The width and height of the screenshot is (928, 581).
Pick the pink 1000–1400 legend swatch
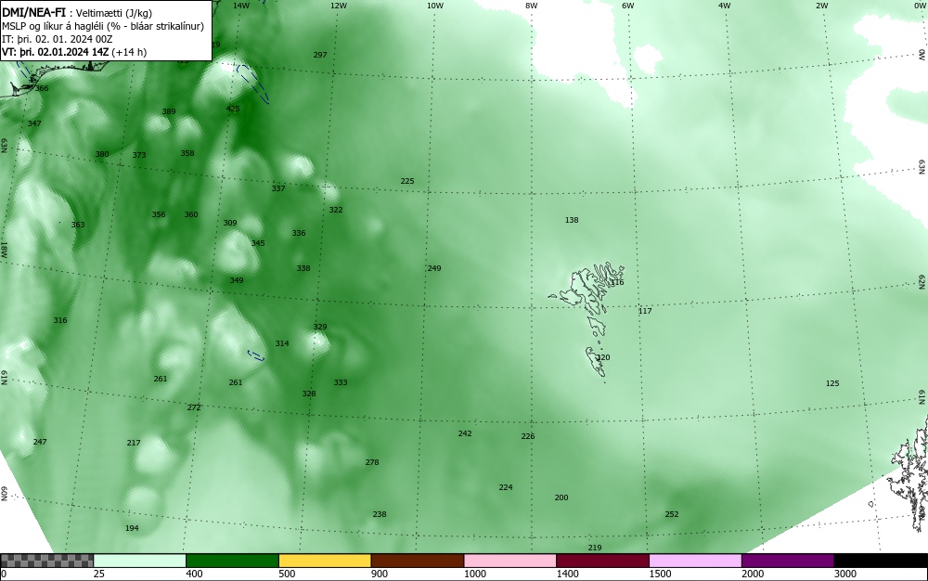click(510, 561)
